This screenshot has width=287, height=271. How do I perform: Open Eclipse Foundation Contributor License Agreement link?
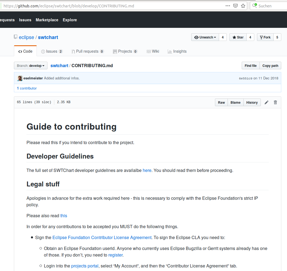pyautogui.click(x=102, y=237)
